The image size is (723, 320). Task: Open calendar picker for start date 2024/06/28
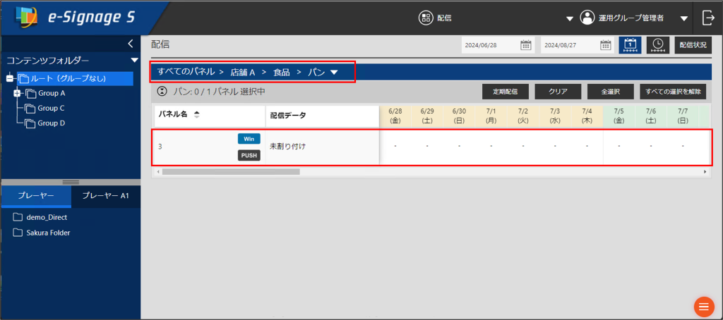(x=525, y=45)
